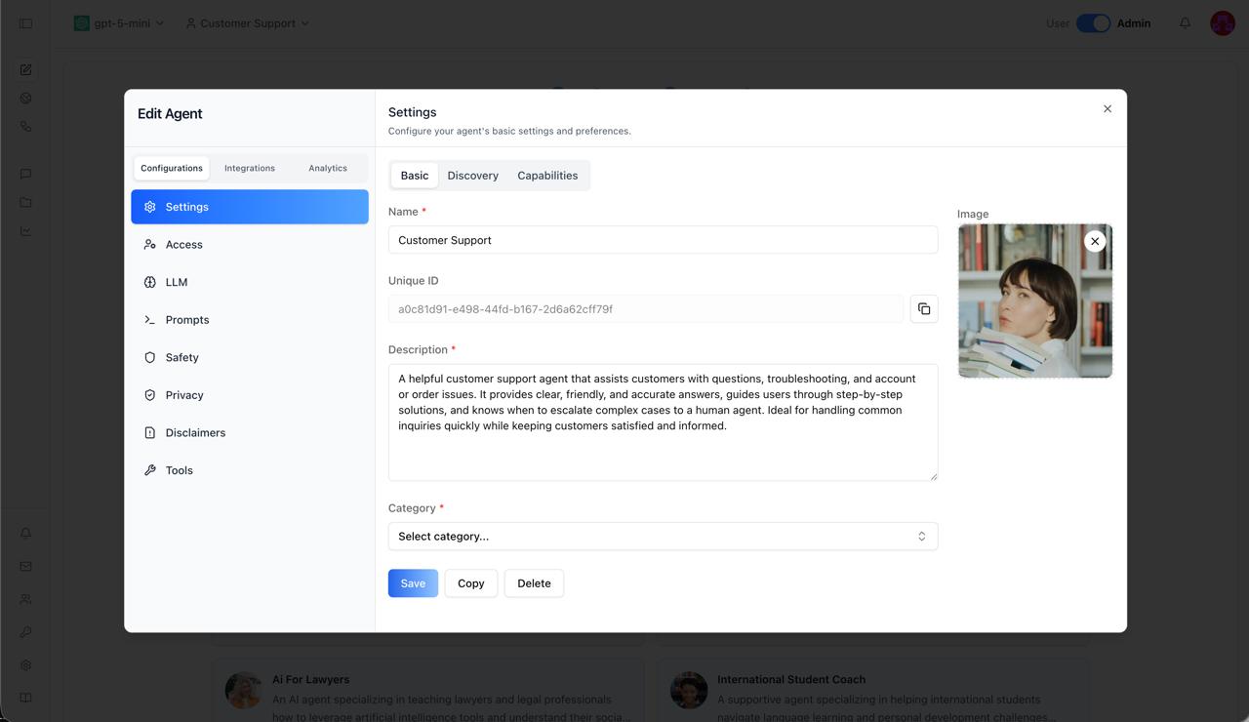
Task: Open the book icon at sidebar bottom
Action: (x=26, y=698)
